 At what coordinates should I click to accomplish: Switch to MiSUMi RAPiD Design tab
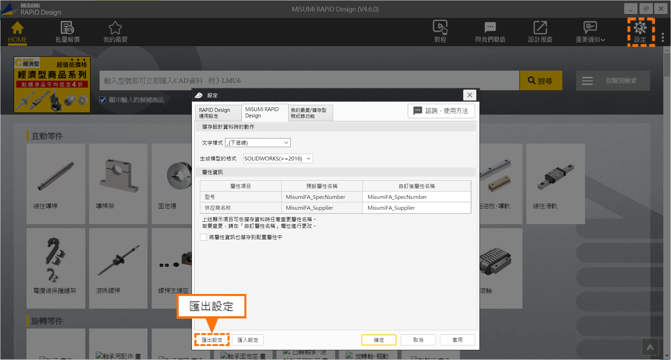click(265, 113)
